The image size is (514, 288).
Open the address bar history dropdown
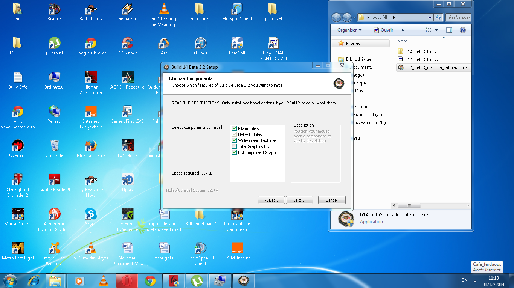(x=430, y=17)
